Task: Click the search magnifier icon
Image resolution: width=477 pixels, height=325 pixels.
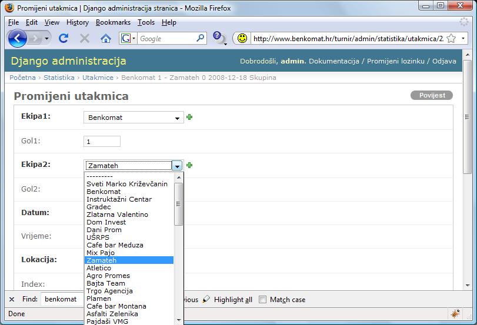Action: [200, 38]
